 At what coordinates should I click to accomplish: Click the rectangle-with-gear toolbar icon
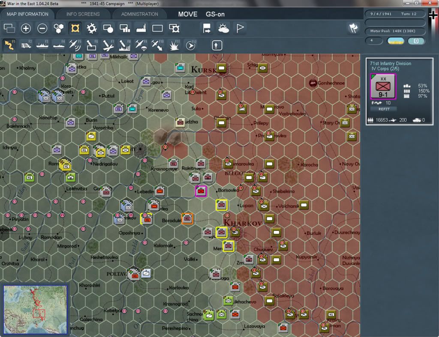coord(174,28)
